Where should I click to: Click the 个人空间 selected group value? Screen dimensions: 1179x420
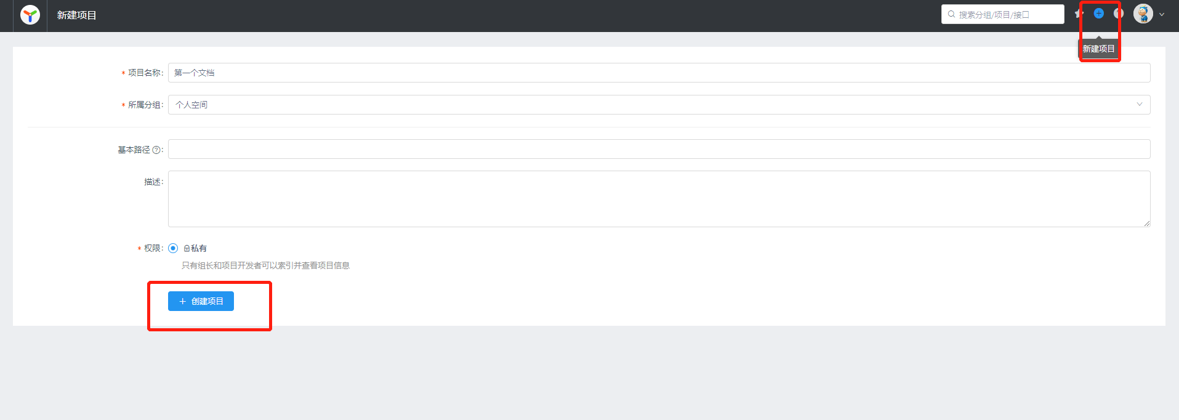click(x=191, y=105)
